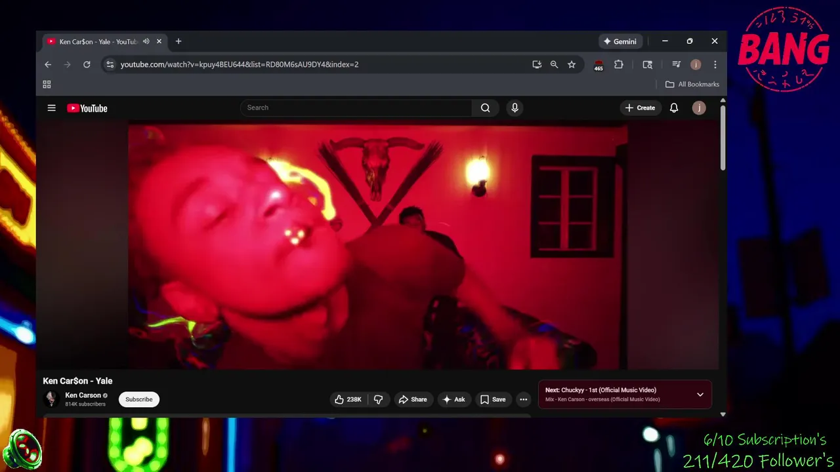This screenshot has width=840, height=472.
Task: Open YouTube notifications bell
Action: point(673,108)
